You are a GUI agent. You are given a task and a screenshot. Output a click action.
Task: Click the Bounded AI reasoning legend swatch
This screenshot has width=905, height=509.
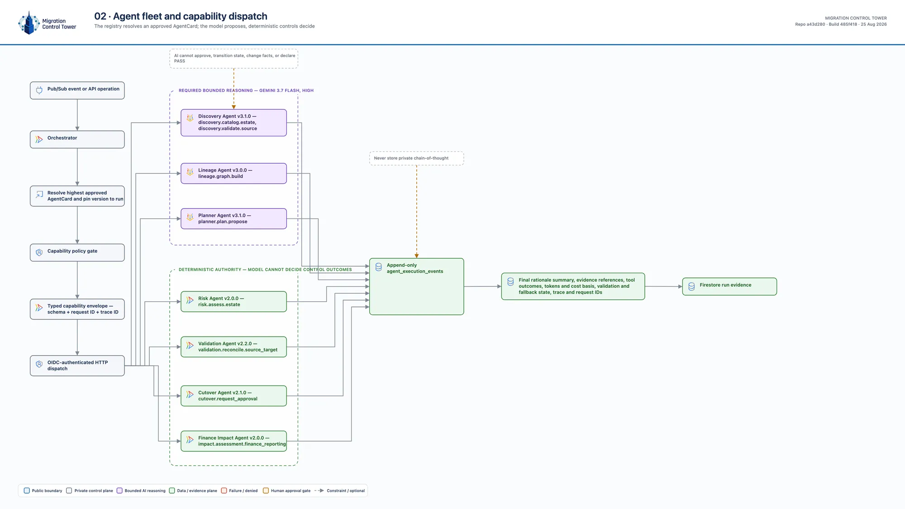(x=119, y=490)
